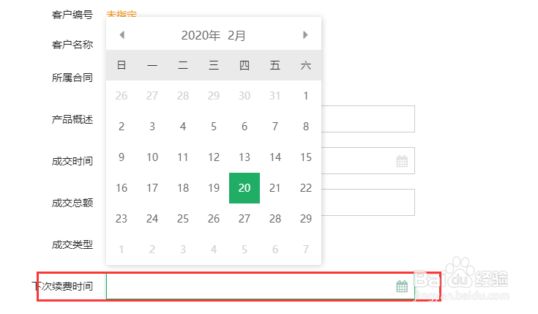Click calendar icon in 下次续费时间 field

[x=402, y=286]
